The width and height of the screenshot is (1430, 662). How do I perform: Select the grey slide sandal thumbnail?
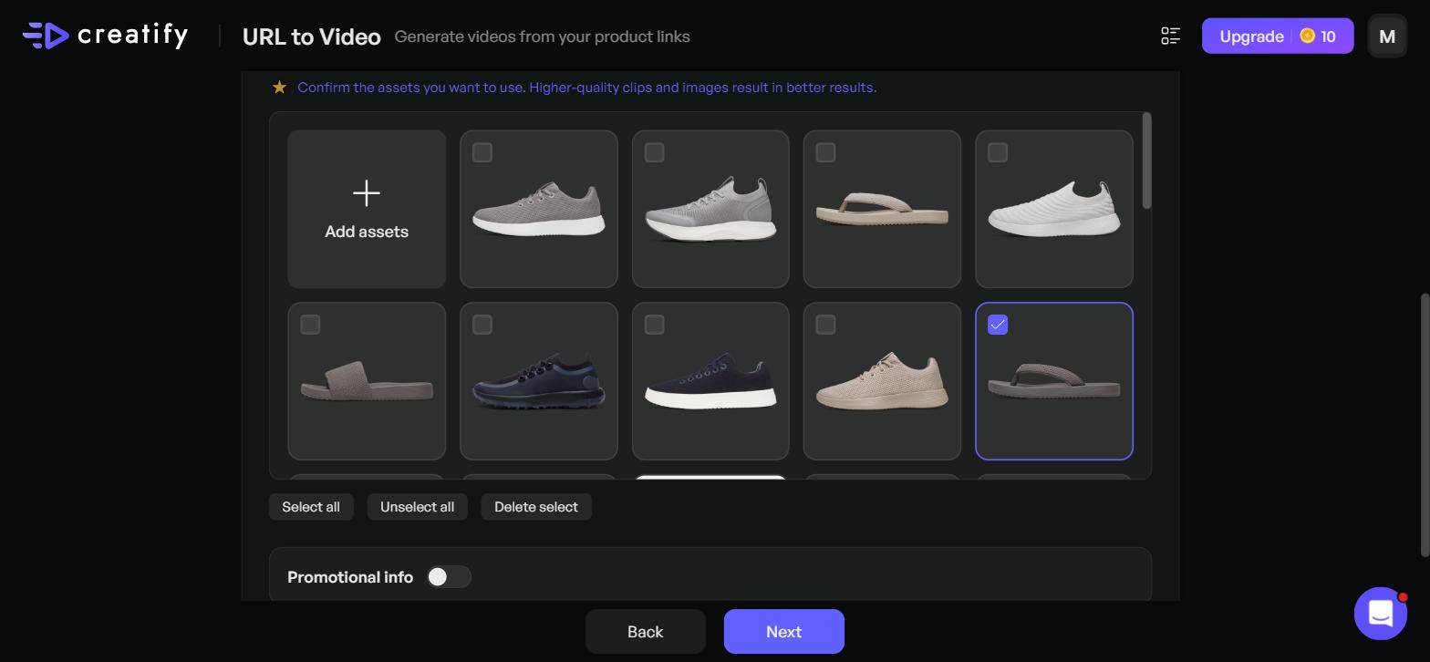point(367,381)
